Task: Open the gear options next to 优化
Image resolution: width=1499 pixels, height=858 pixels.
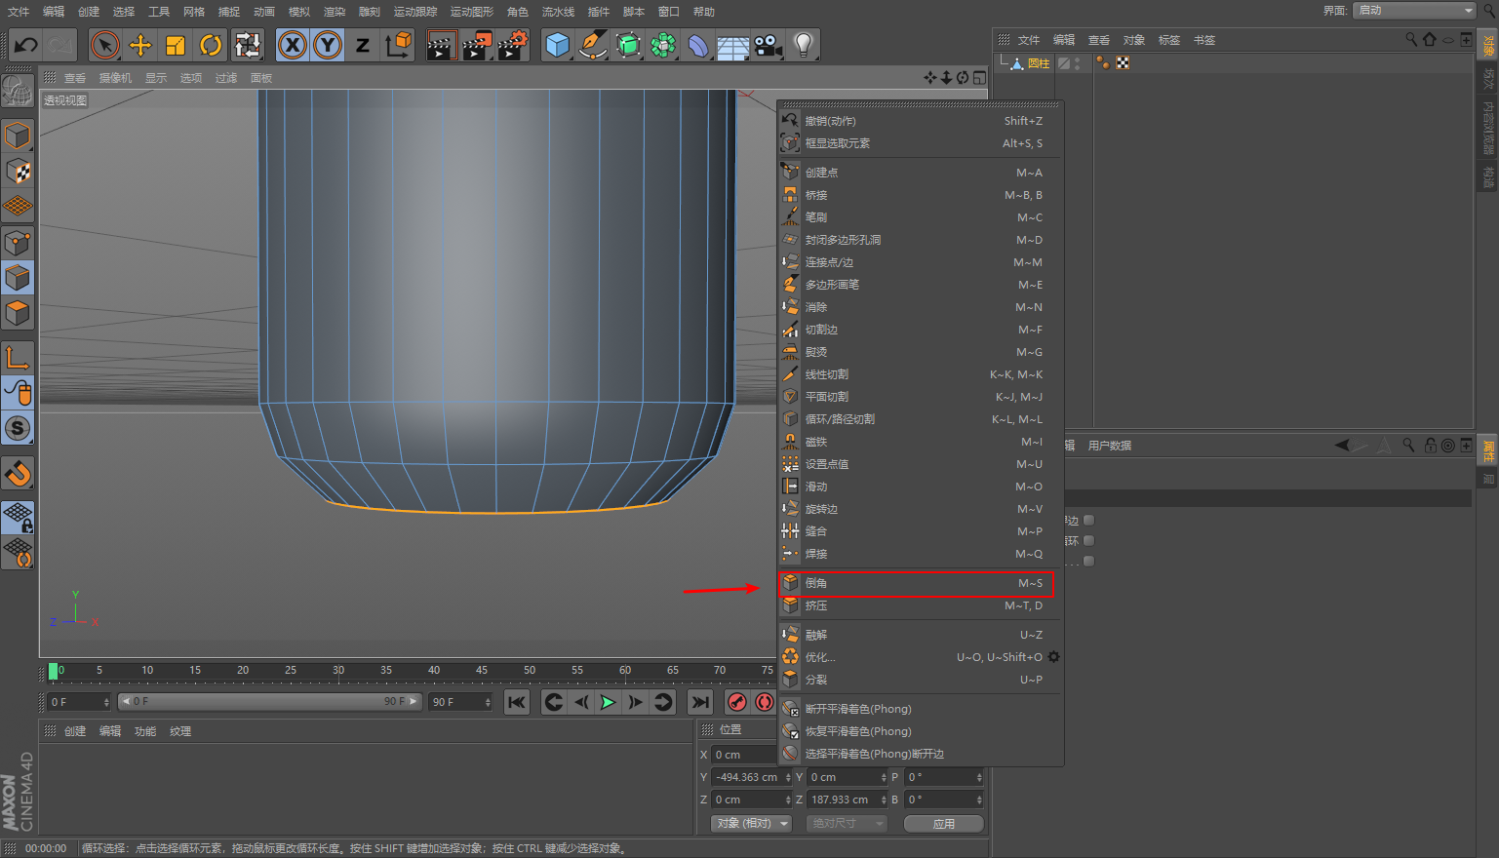Action: click(1053, 657)
